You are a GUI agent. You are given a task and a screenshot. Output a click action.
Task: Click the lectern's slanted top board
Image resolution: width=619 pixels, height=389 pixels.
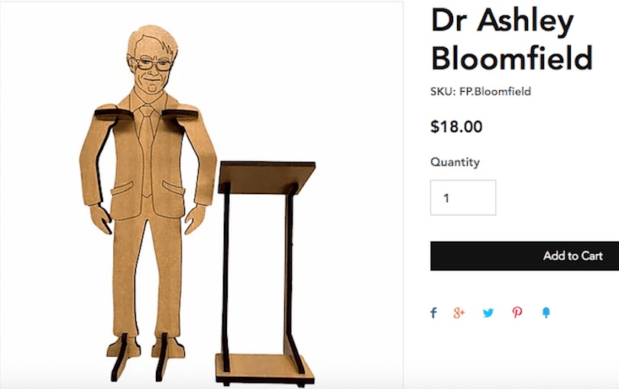click(x=267, y=177)
